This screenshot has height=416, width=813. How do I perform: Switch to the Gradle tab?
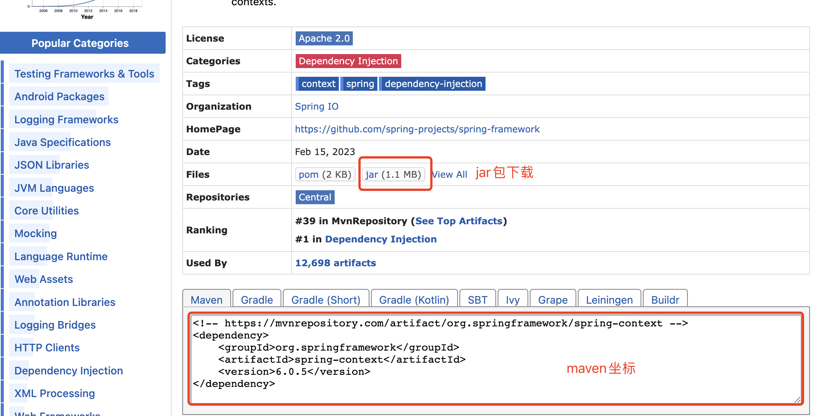(x=257, y=299)
